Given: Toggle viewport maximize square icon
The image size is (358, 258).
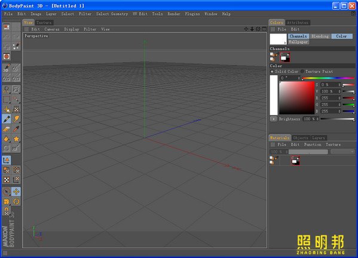Looking at the screenshot, I should [x=264, y=29].
